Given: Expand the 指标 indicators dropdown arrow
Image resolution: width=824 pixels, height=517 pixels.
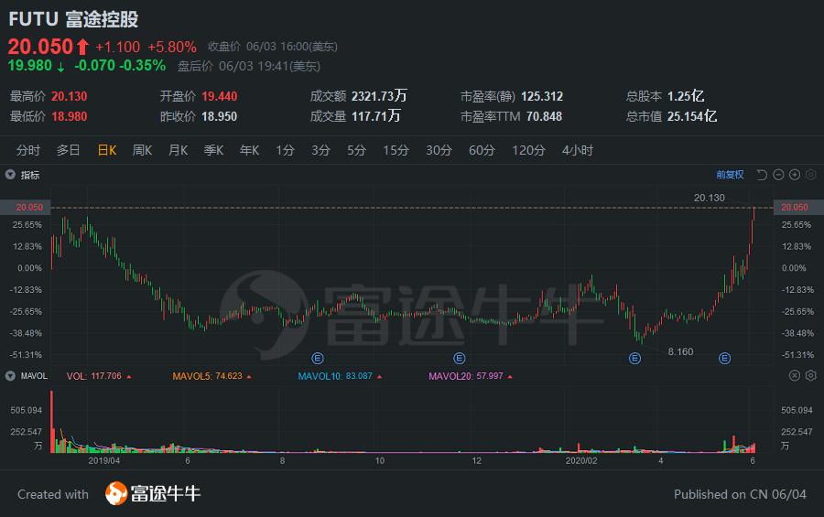Looking at the screenshot, I should (10, 175).
